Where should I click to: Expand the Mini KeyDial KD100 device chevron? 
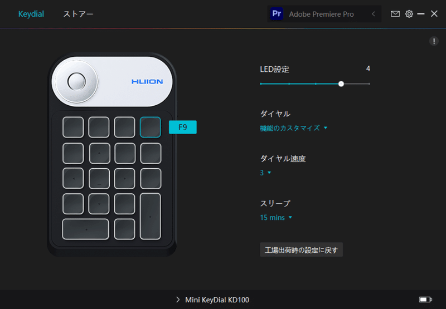(178, 300)
